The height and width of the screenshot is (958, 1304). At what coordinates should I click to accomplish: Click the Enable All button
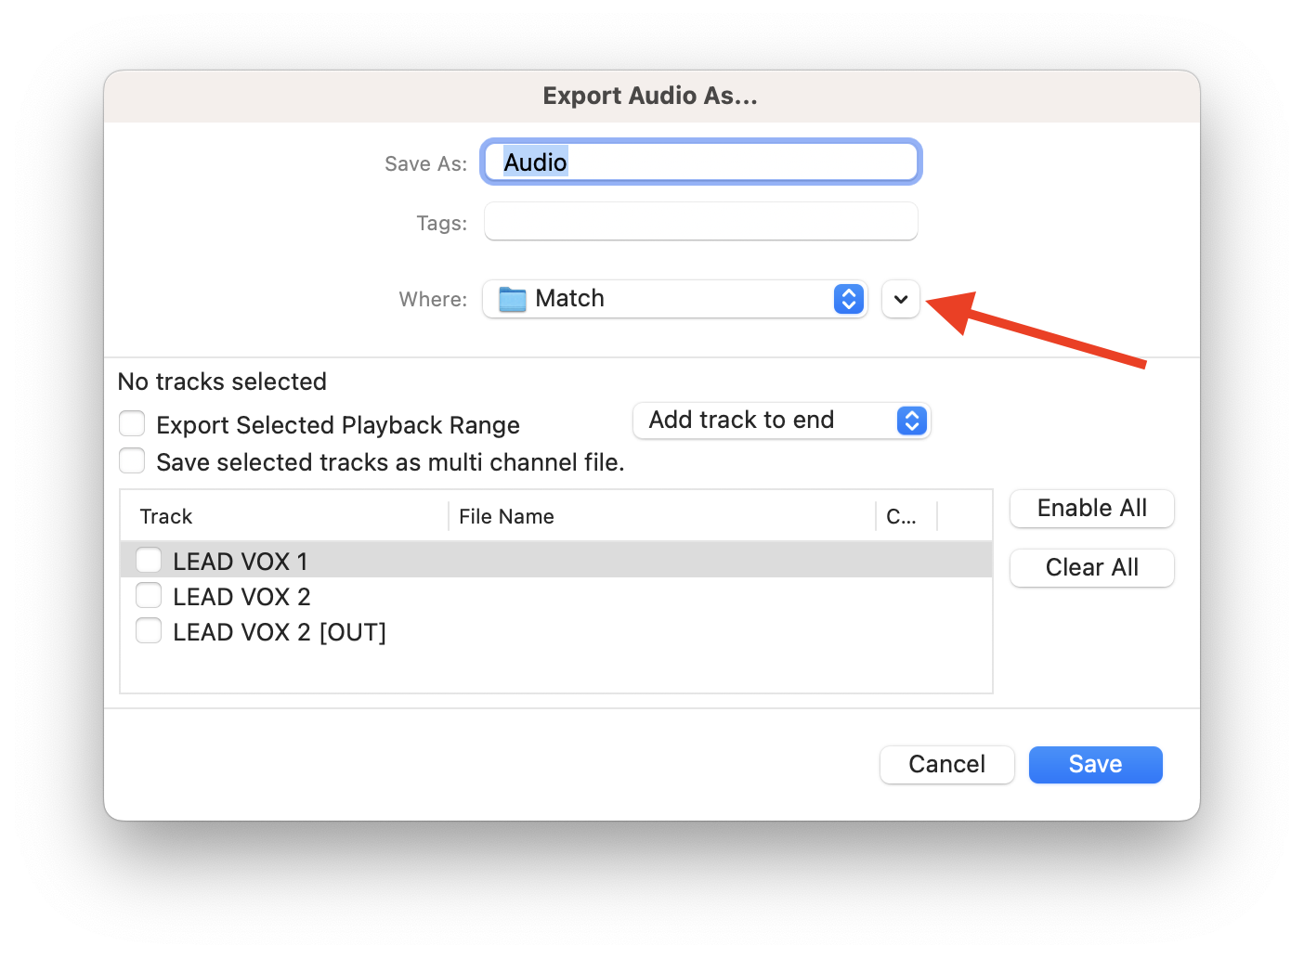tap(1091, 509)
